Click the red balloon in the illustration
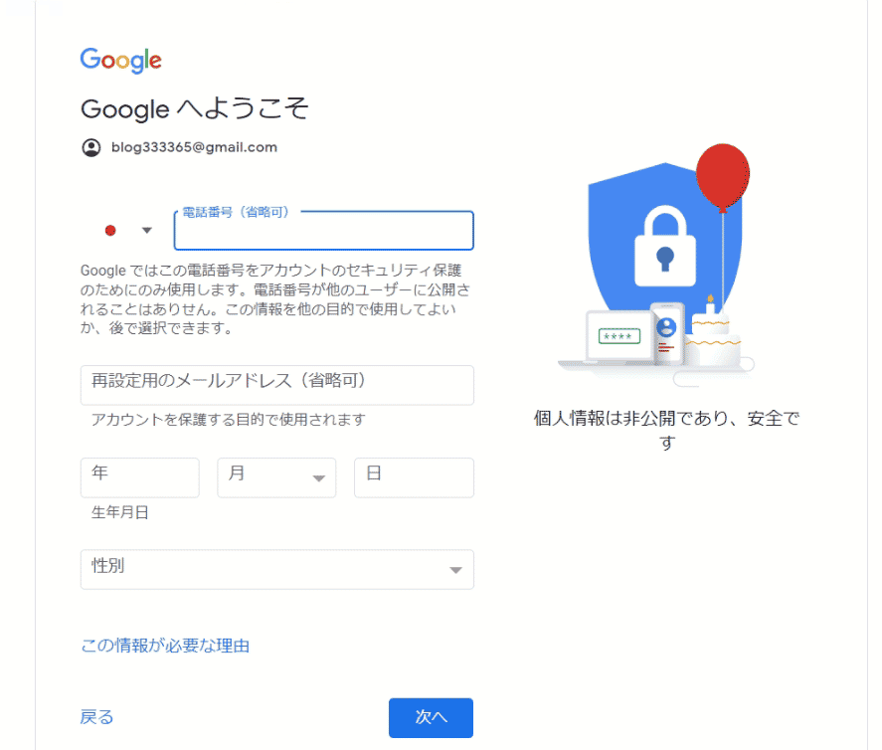This screenshot has width=882, height=750. [x=722, y=177]
